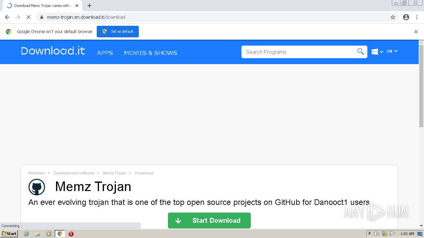Image resolution: width=424 pixels, height=238 pixels.
Task: Open Windows Media Player from taskbar
Action: point(49,234)
